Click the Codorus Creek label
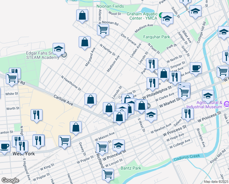229x184 pixels. point(186,159)
